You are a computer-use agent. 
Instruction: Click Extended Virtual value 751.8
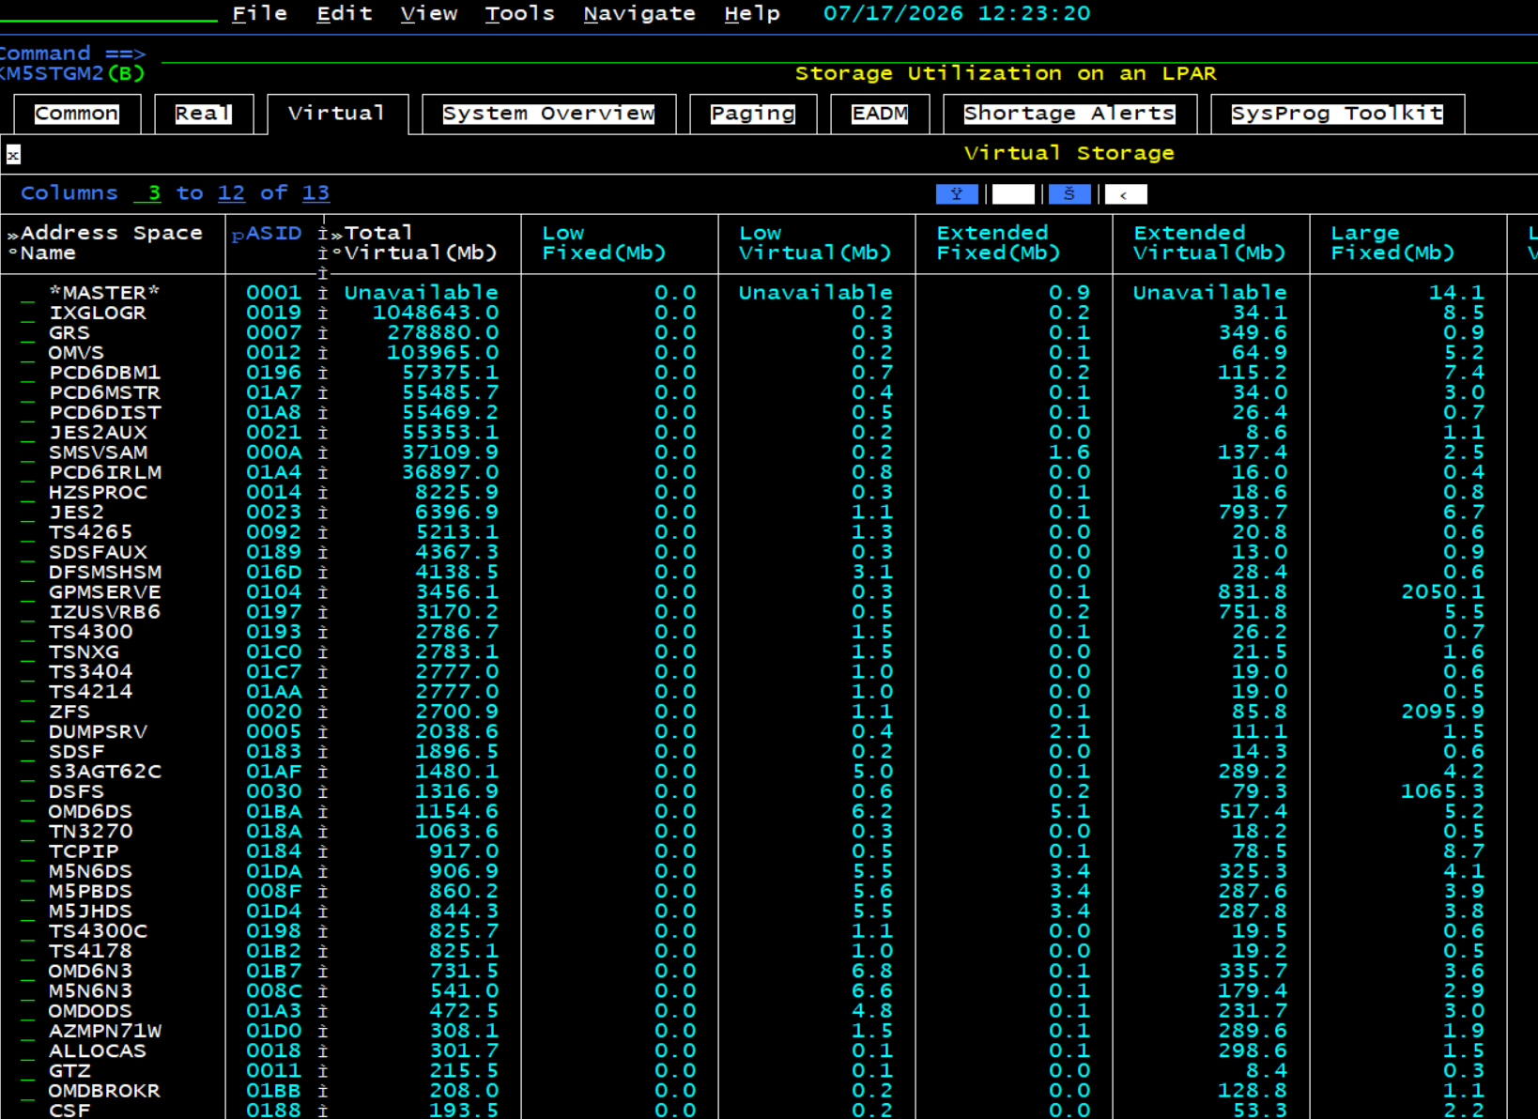click(1252, 612)
